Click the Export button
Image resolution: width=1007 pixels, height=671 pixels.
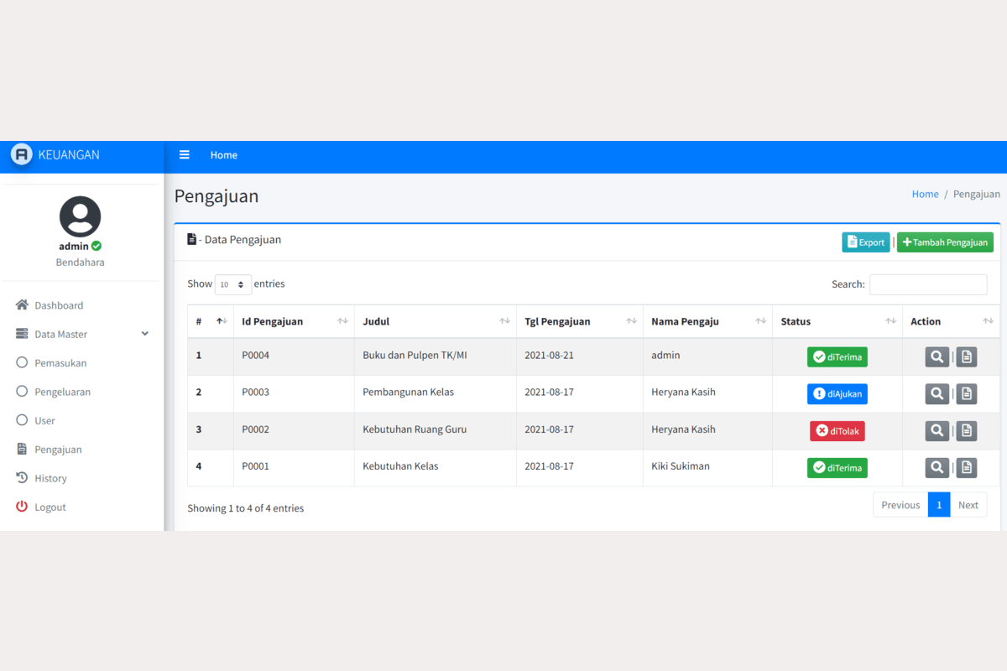click(865, 242)
